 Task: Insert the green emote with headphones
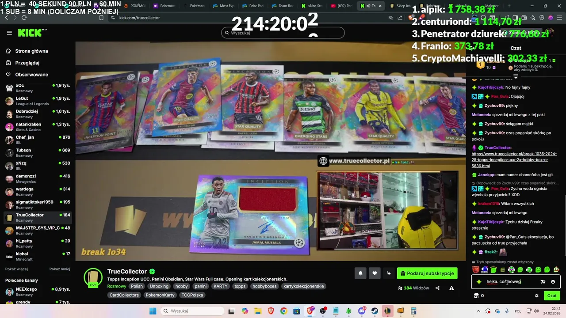click(529, 269)
